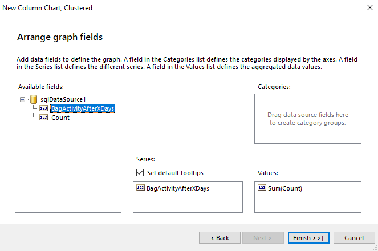This screenshot has width=378, height=251.
Task: Click the disabled Next button
Action: click(x=263, y=238)
